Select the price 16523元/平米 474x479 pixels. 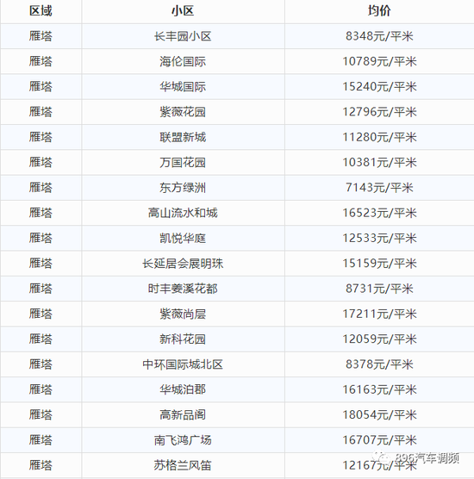(x=379, y=214)
